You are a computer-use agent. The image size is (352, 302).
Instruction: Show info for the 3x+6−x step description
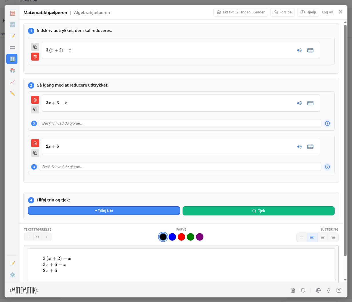click(327, 123)
